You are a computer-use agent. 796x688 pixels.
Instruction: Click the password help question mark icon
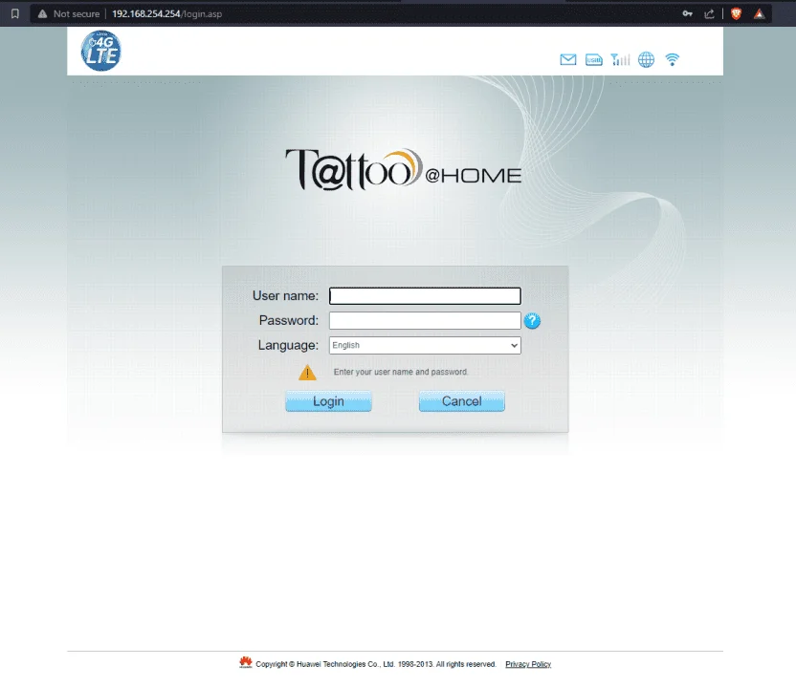pyautogui.click(x=532, y=321)
